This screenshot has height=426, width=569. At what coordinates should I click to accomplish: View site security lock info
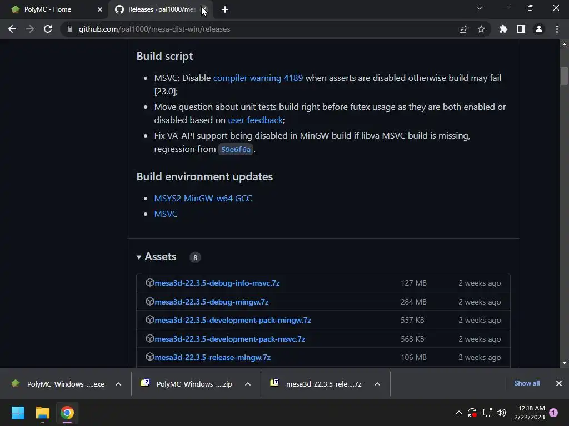pyautogui.click(x=70, y=29)
